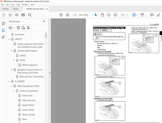Delete the selected bookmark with trash icon
The image size is (162, 123).
point(18,28)
